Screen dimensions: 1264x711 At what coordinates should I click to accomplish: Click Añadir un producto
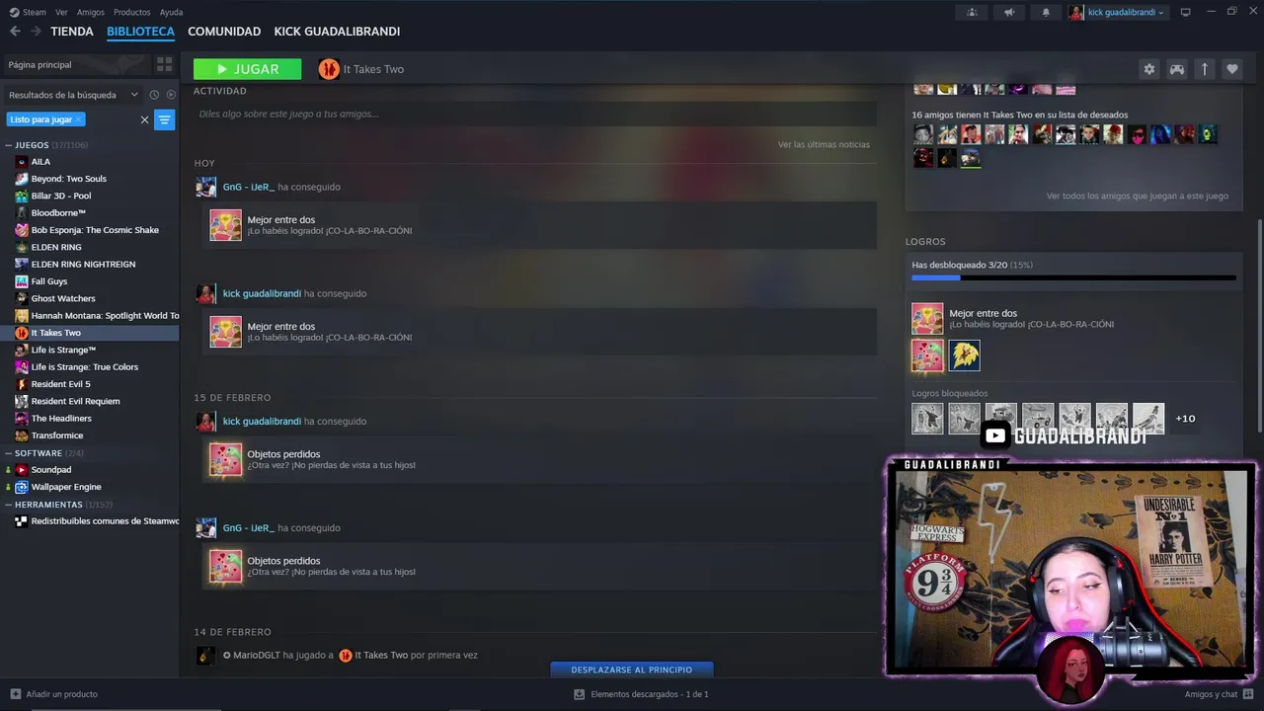point(54,694)
